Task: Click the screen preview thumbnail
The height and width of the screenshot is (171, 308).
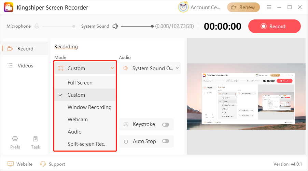Action: (x=246, y=96)
